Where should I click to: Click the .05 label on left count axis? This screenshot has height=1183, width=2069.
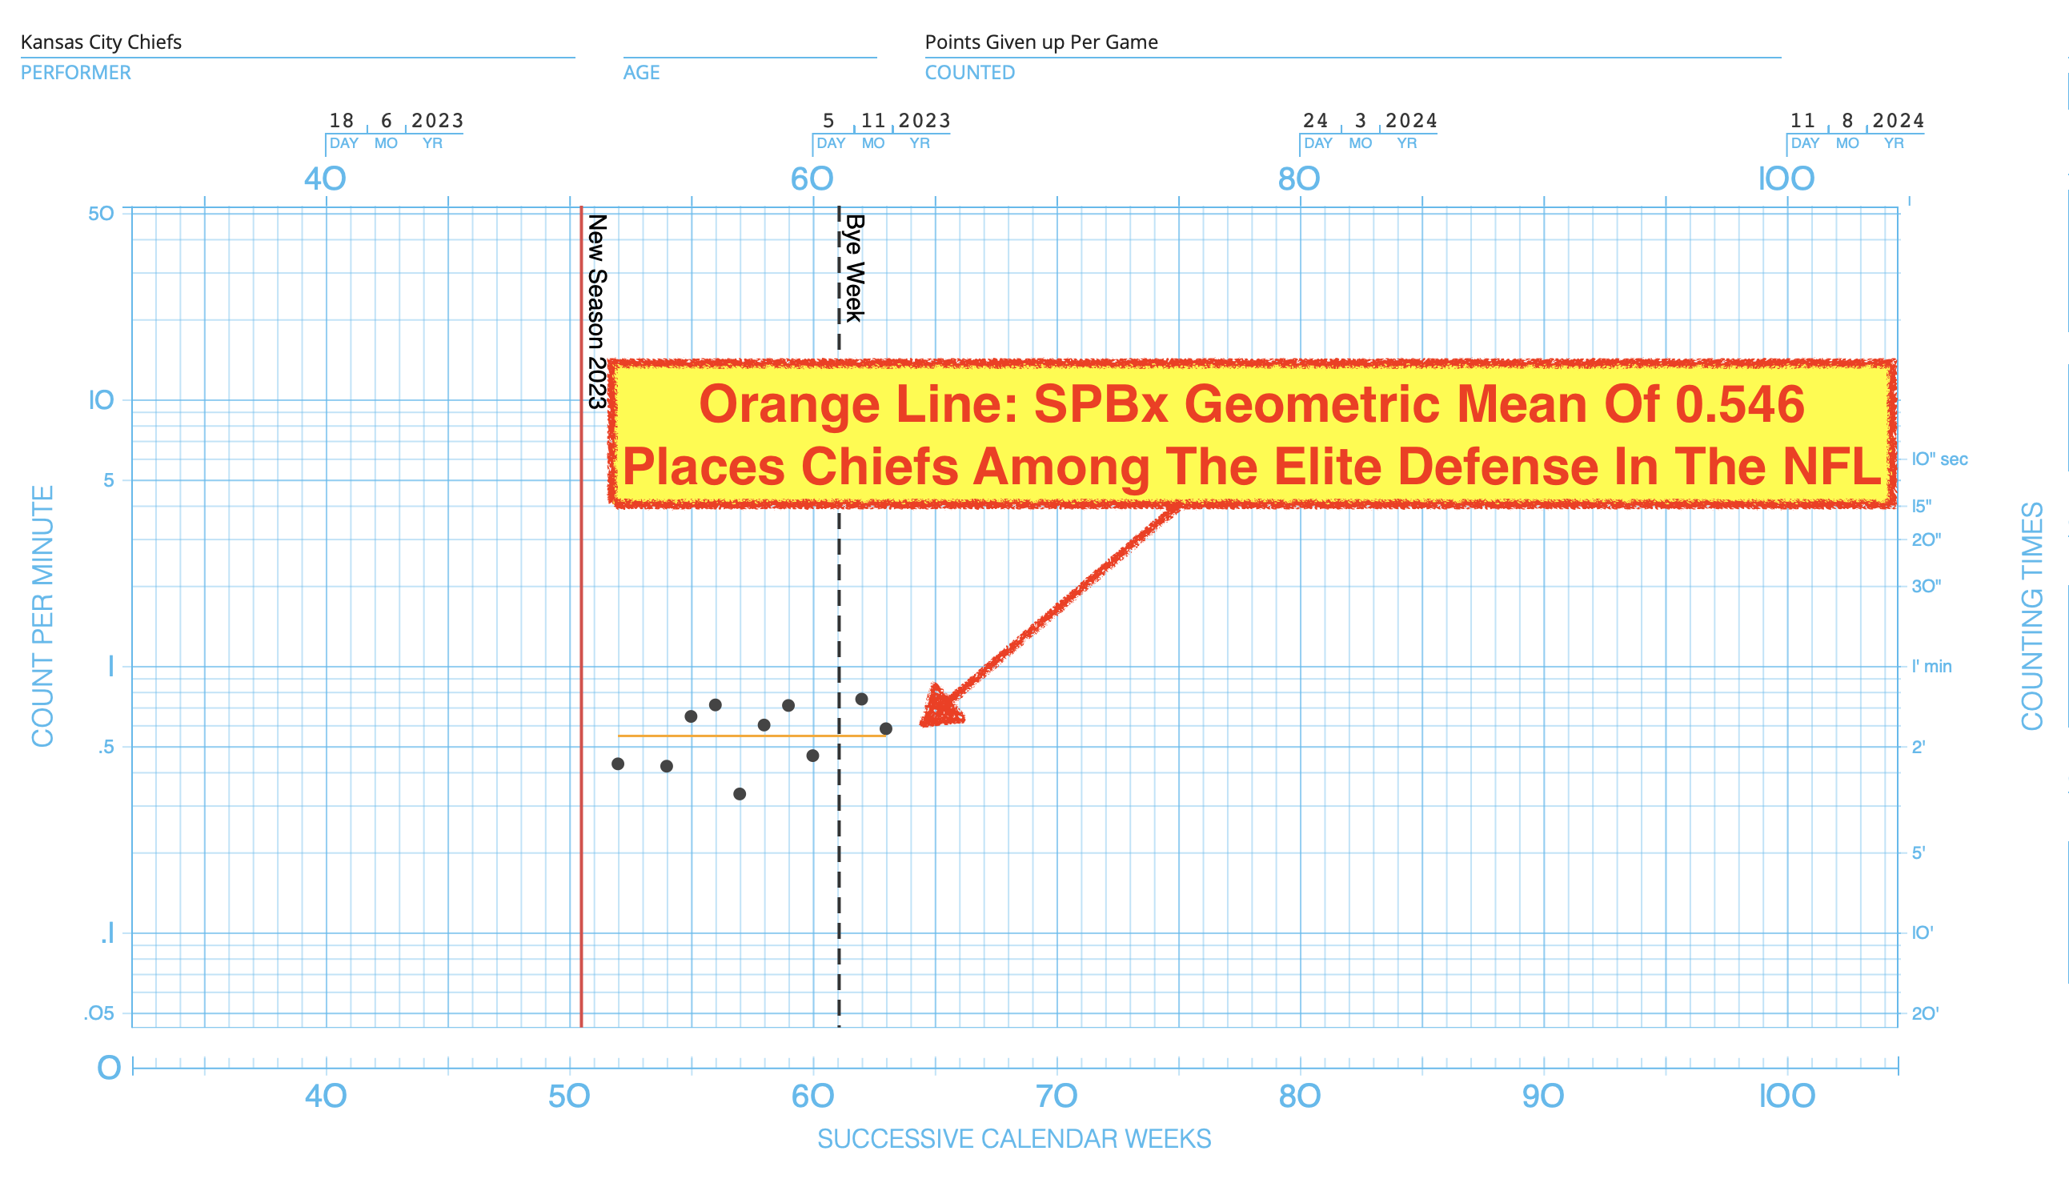pos(99,1014)
